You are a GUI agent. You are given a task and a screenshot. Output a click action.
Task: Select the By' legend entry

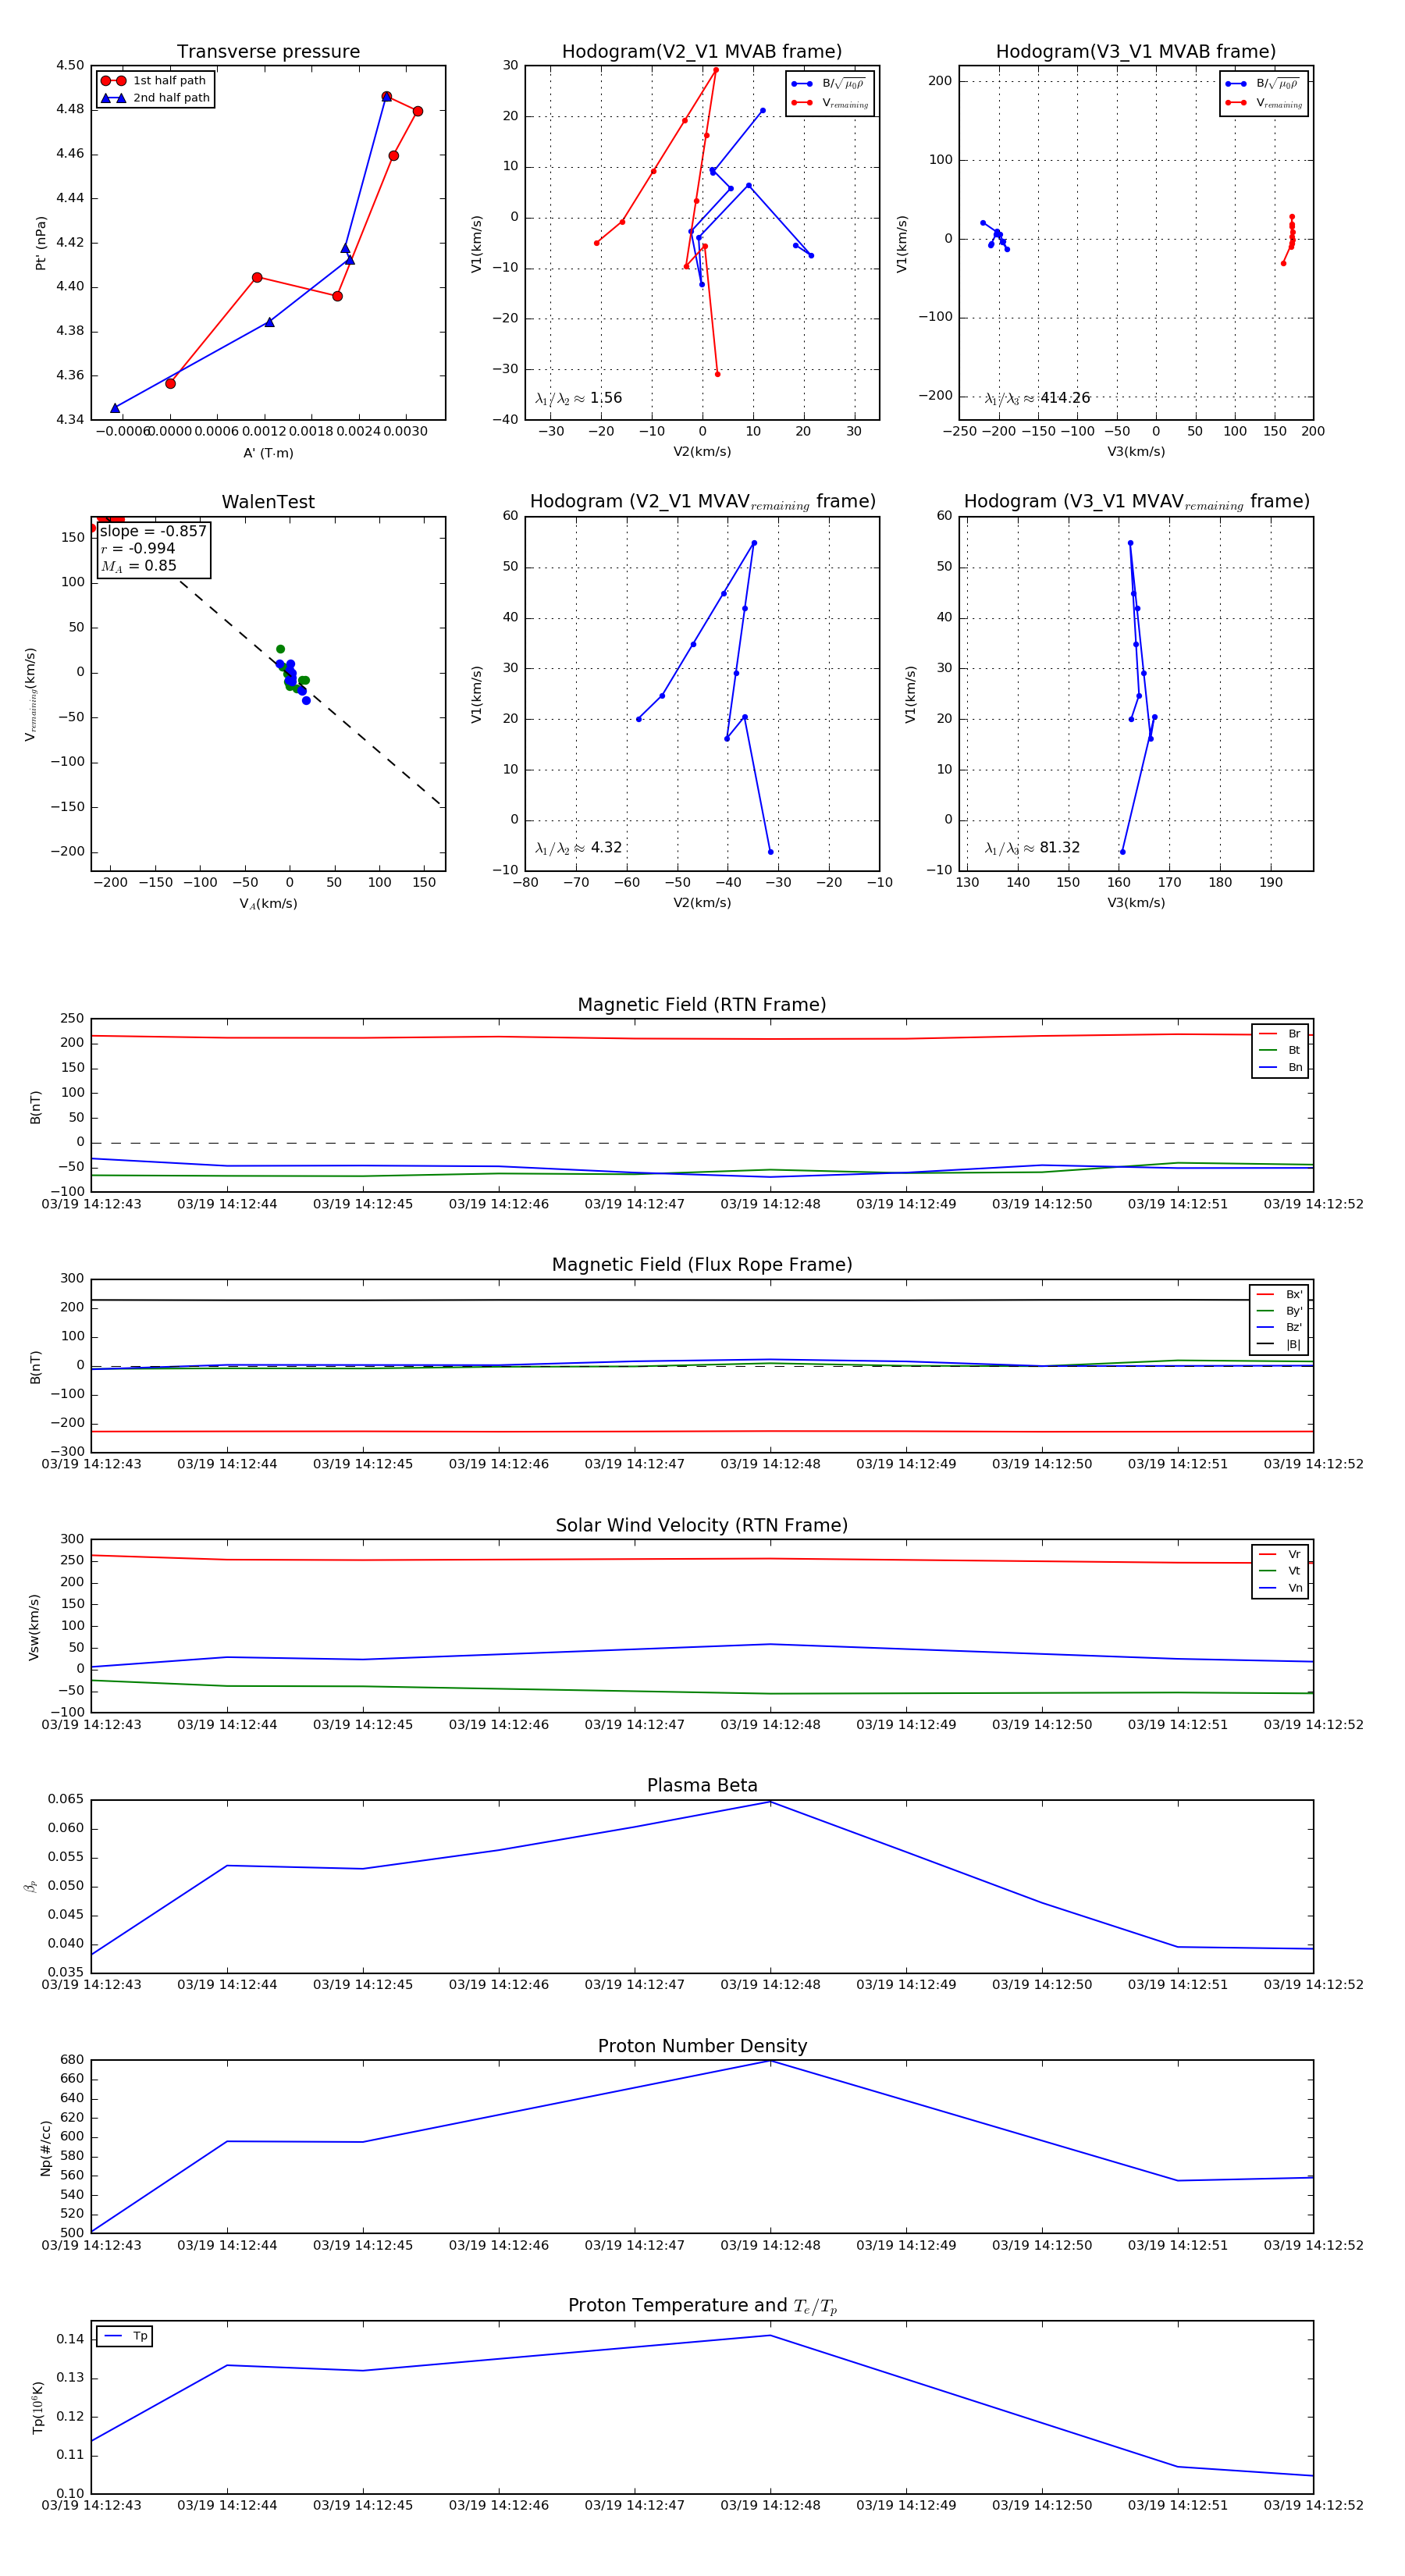pos(1279,1311)
